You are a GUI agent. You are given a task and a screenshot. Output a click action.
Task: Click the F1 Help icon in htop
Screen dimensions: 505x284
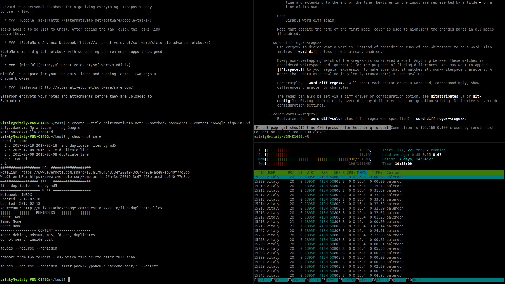point(262,280)
